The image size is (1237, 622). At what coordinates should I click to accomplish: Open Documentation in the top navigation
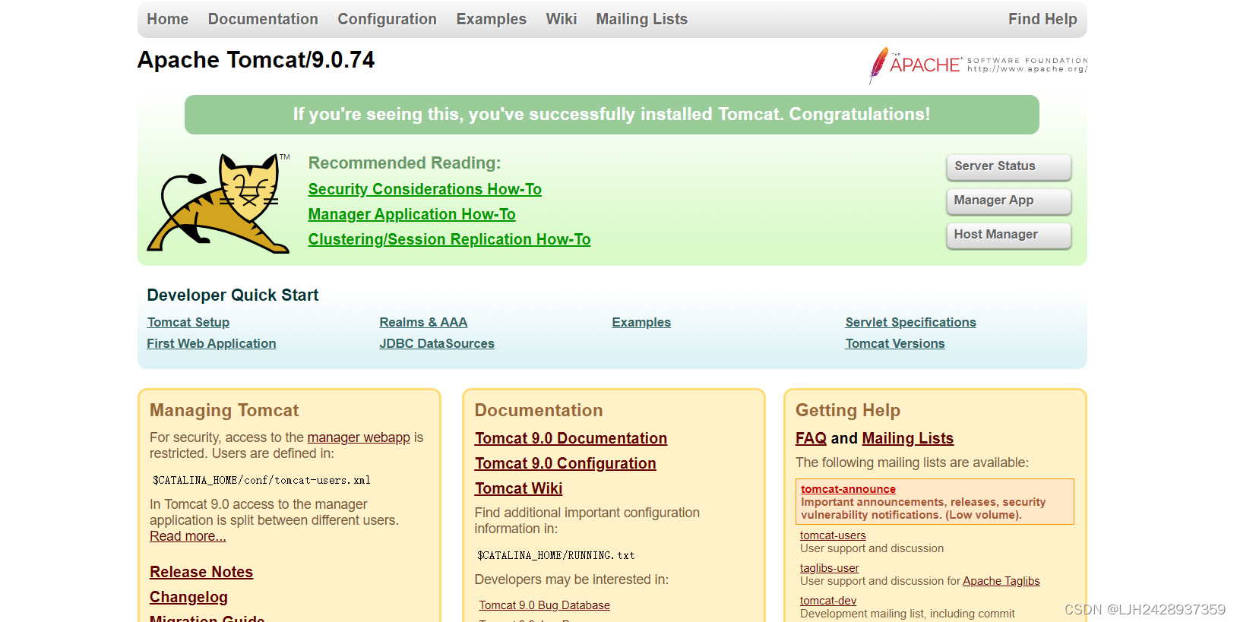point(263,19)
